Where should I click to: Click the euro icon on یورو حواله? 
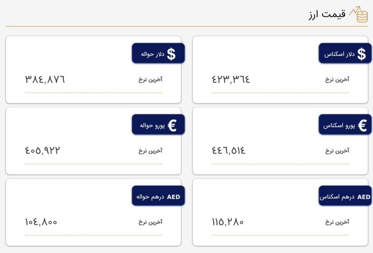click(x=172, y=125)
